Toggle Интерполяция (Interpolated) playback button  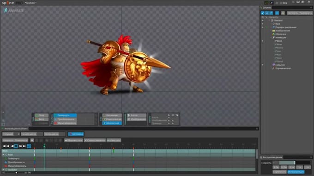click(x=296, y=171)
